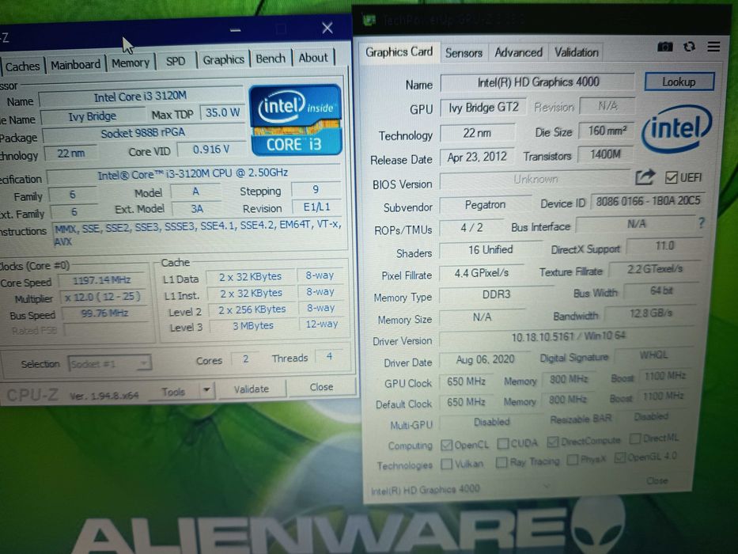Click the Intel logo in GPU-Z
This screenshot has height=554, width=738.
point(677,128)
